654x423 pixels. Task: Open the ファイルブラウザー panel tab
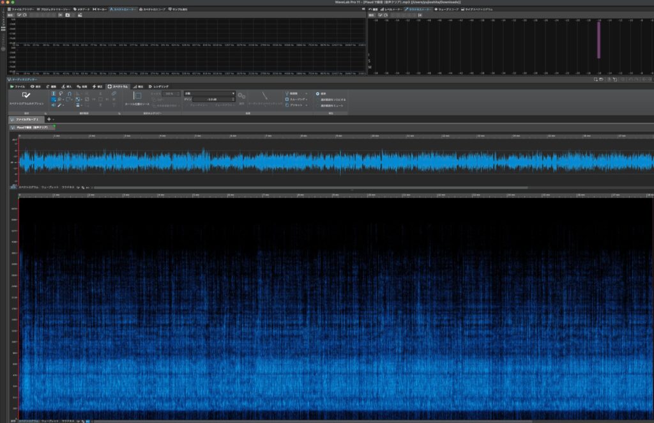(x=21, y=9)
